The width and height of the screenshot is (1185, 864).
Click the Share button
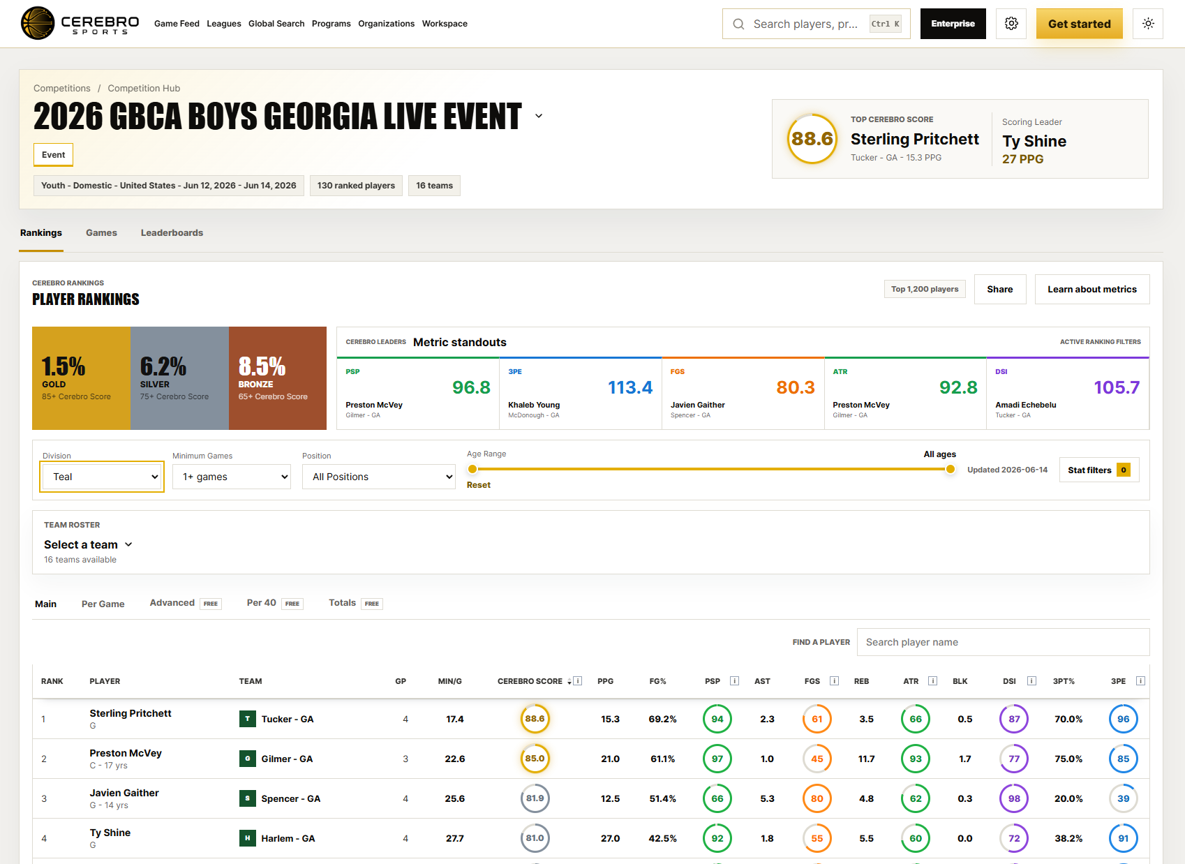1000,289
